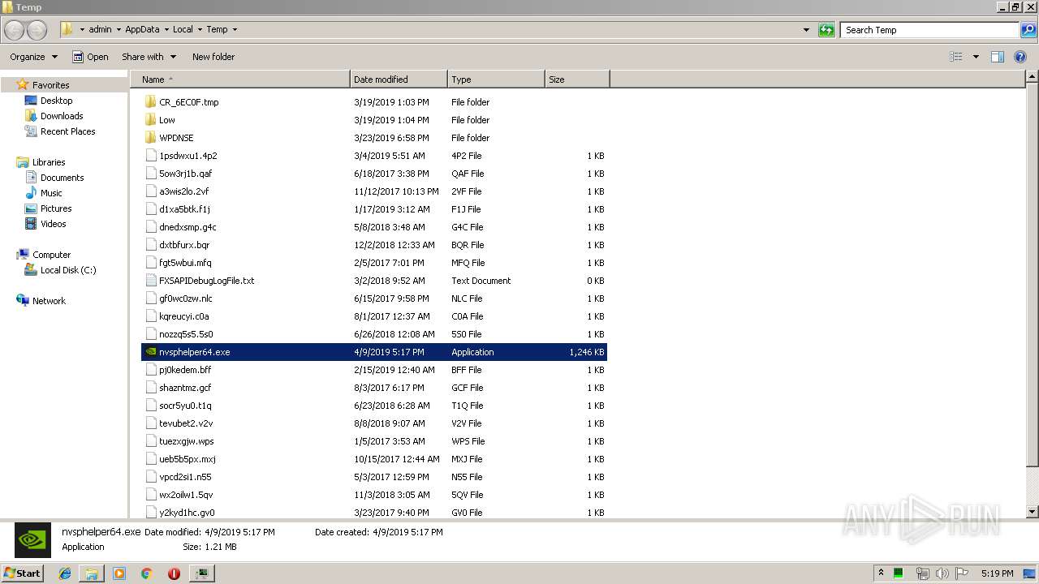This screenshot has width=1039, height=584.
Task: Expand dropdown arrow after Temp breadcrumb
Action: point(235,30)
